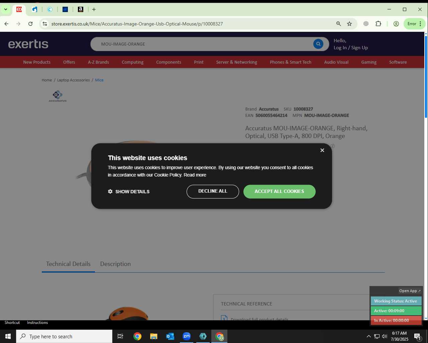Click Working Status: Active indicator
428x343 pixels.
pyautogui.click(x=396, y=301)
